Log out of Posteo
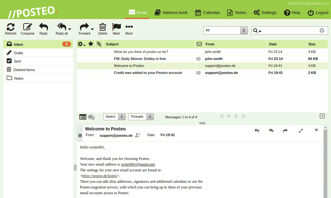 318,13
